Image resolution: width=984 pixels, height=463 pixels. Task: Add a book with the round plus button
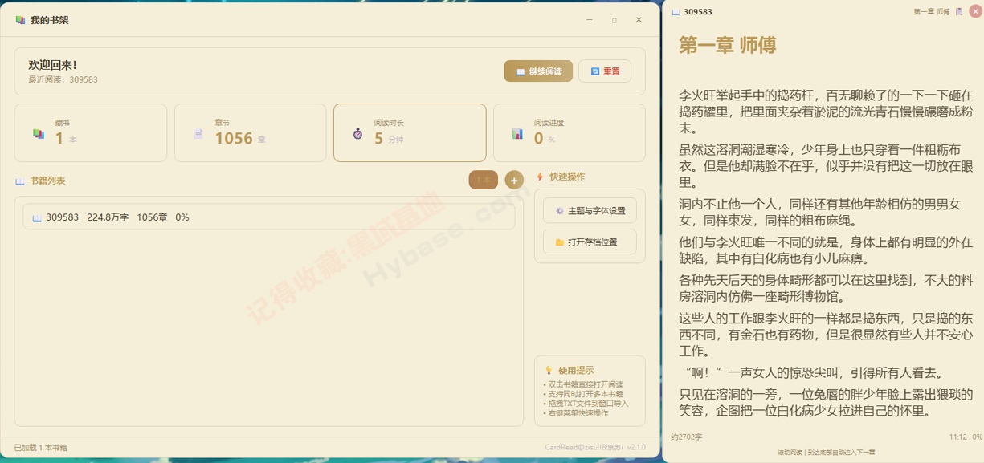pyautogui.click(x=514, y=181)
